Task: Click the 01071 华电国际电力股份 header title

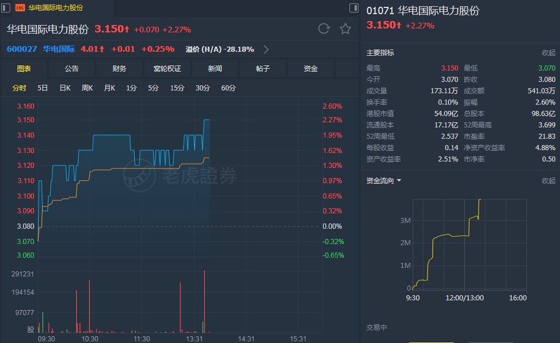Action: (423, 11)
